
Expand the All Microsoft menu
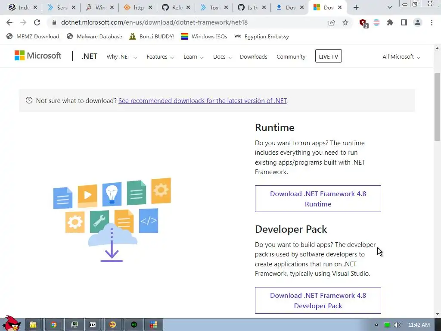click(401, 57)
